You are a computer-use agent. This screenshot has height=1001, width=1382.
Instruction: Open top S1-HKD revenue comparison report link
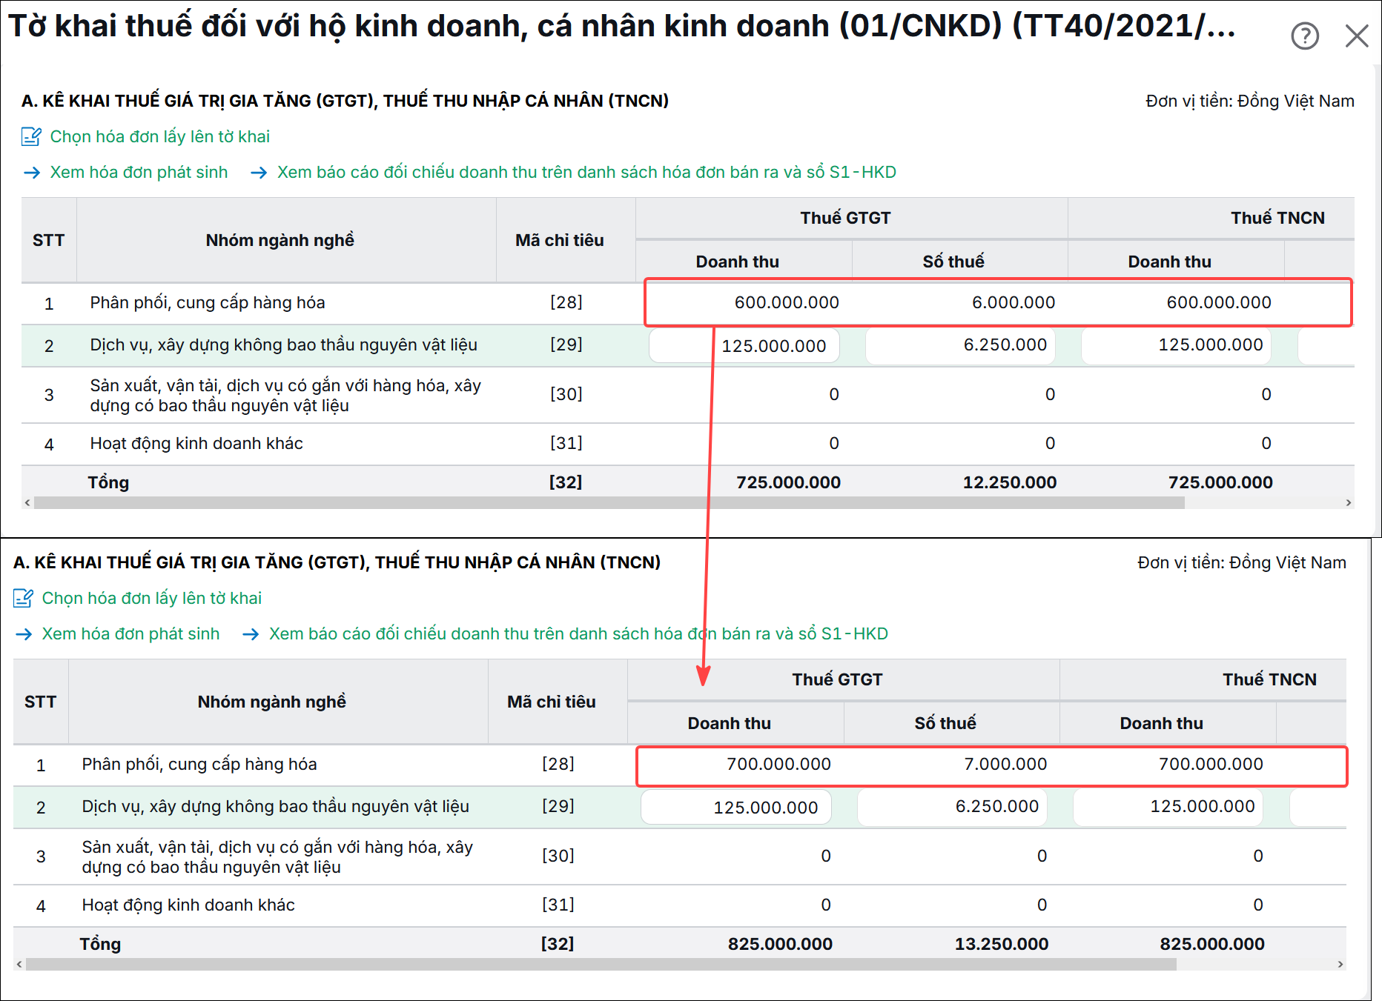tap(586, 172)
